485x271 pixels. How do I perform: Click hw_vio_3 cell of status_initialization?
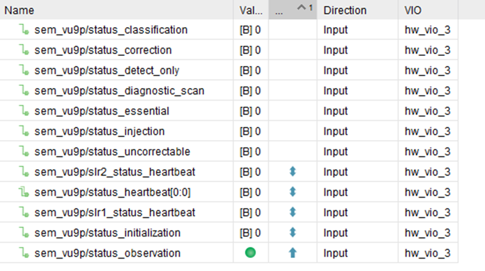click(427, 233)
